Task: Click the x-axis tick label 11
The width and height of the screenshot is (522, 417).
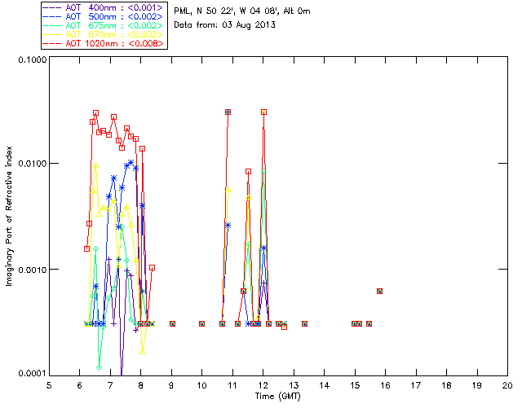Action: [232, 385]
